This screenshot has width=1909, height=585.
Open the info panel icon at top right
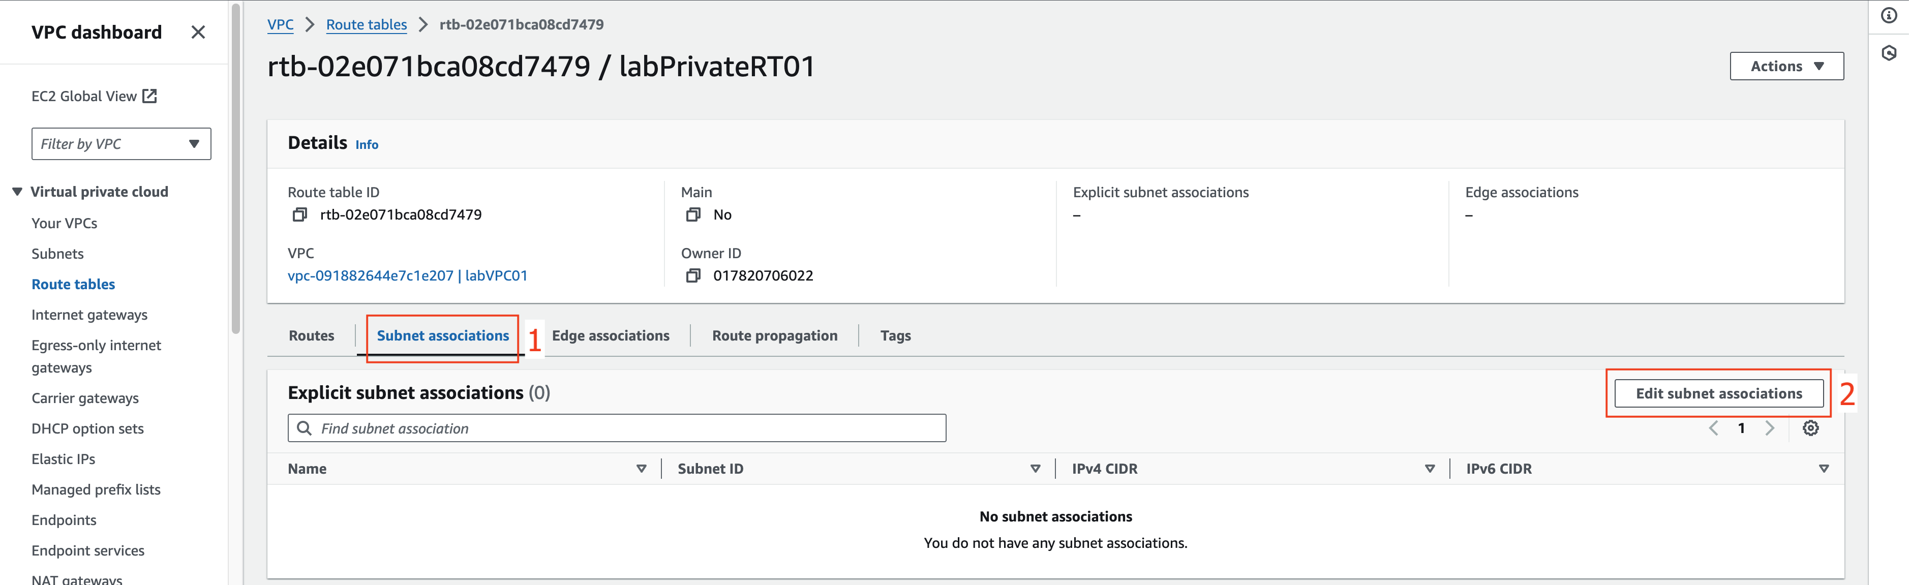1889,16
